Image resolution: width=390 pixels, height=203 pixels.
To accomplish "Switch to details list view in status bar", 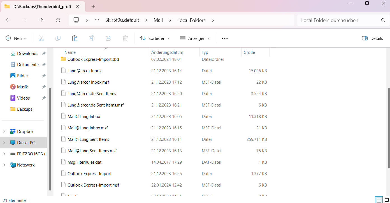I will [379, 200].
